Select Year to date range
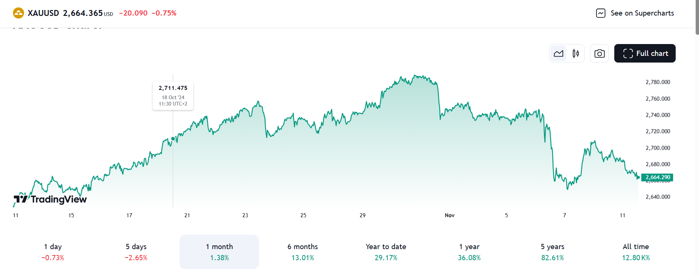 click(386, 252)
